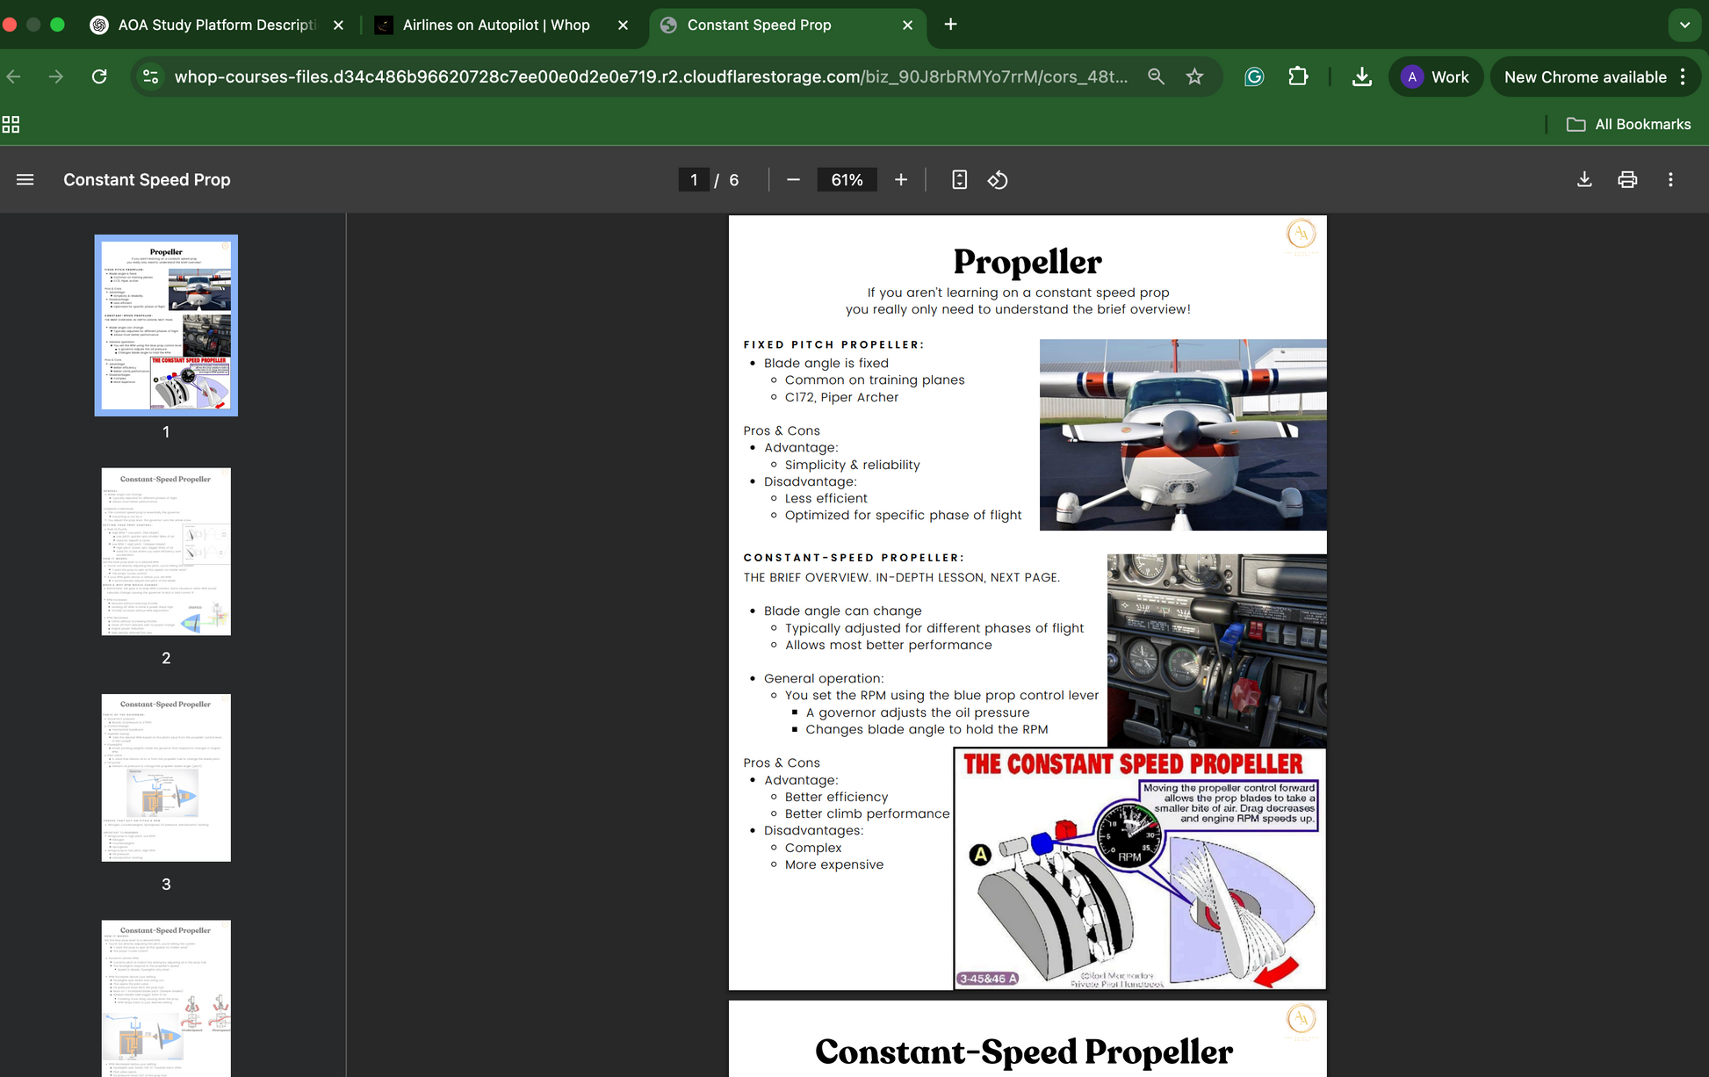Viewport: 1709px width, 1077px height.
Task: Zoom in with the plus button
Action: coord(901,179)
